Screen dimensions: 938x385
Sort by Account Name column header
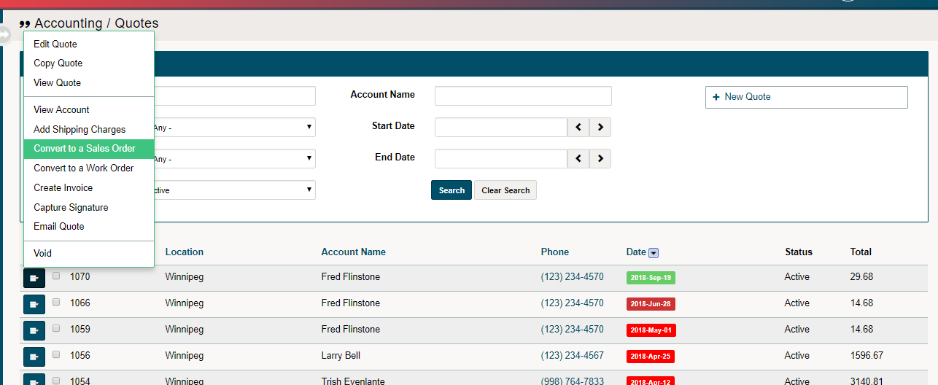click(x=354, y=252)
